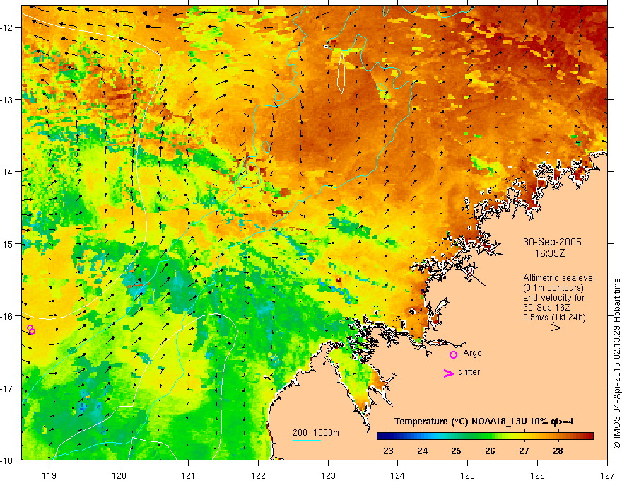Click colorbar label '23'
This screenshot has width=622, height=481.
(388, 451)
